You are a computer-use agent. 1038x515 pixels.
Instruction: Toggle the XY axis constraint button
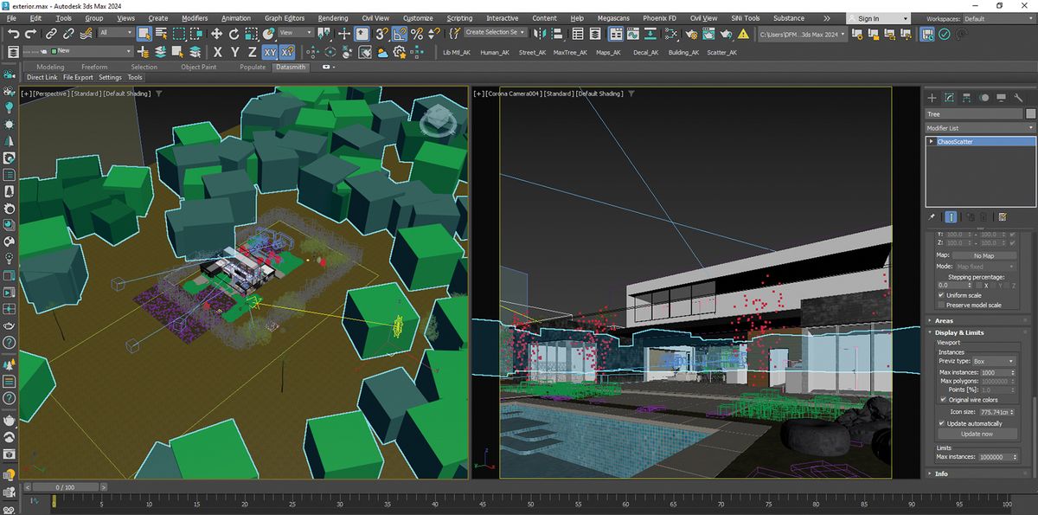[268, 53]
